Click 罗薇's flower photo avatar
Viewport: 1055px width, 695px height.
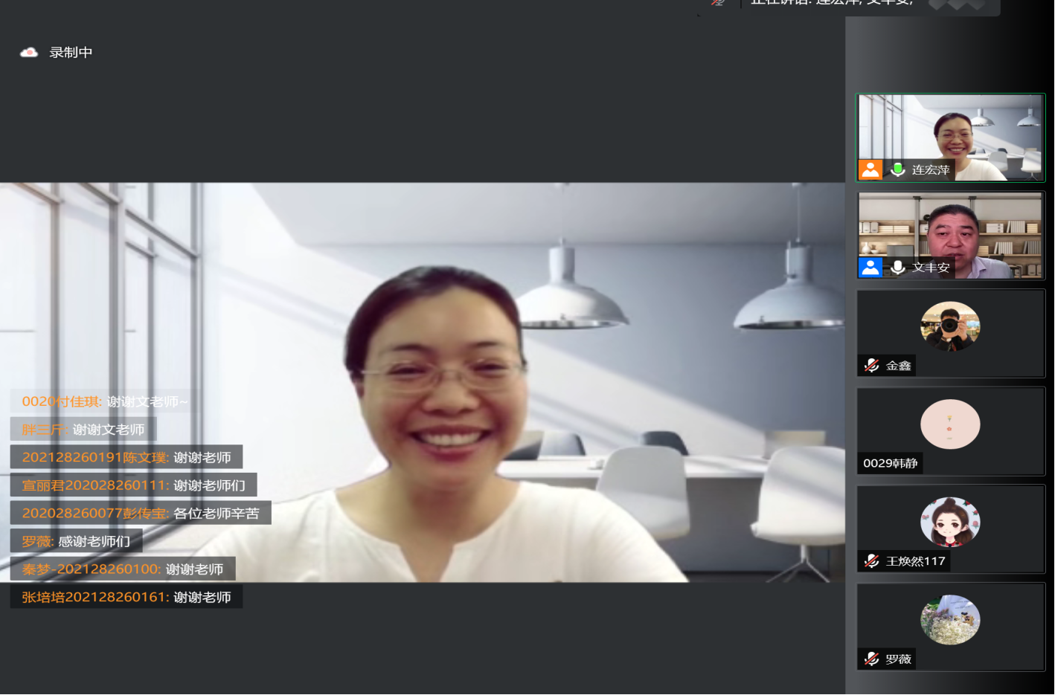point(950,620)
